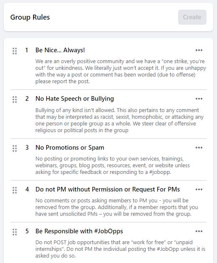Screen dimensions: 217x263
Task: Click the Group Rules heading
Action: [x=30, y=17]
